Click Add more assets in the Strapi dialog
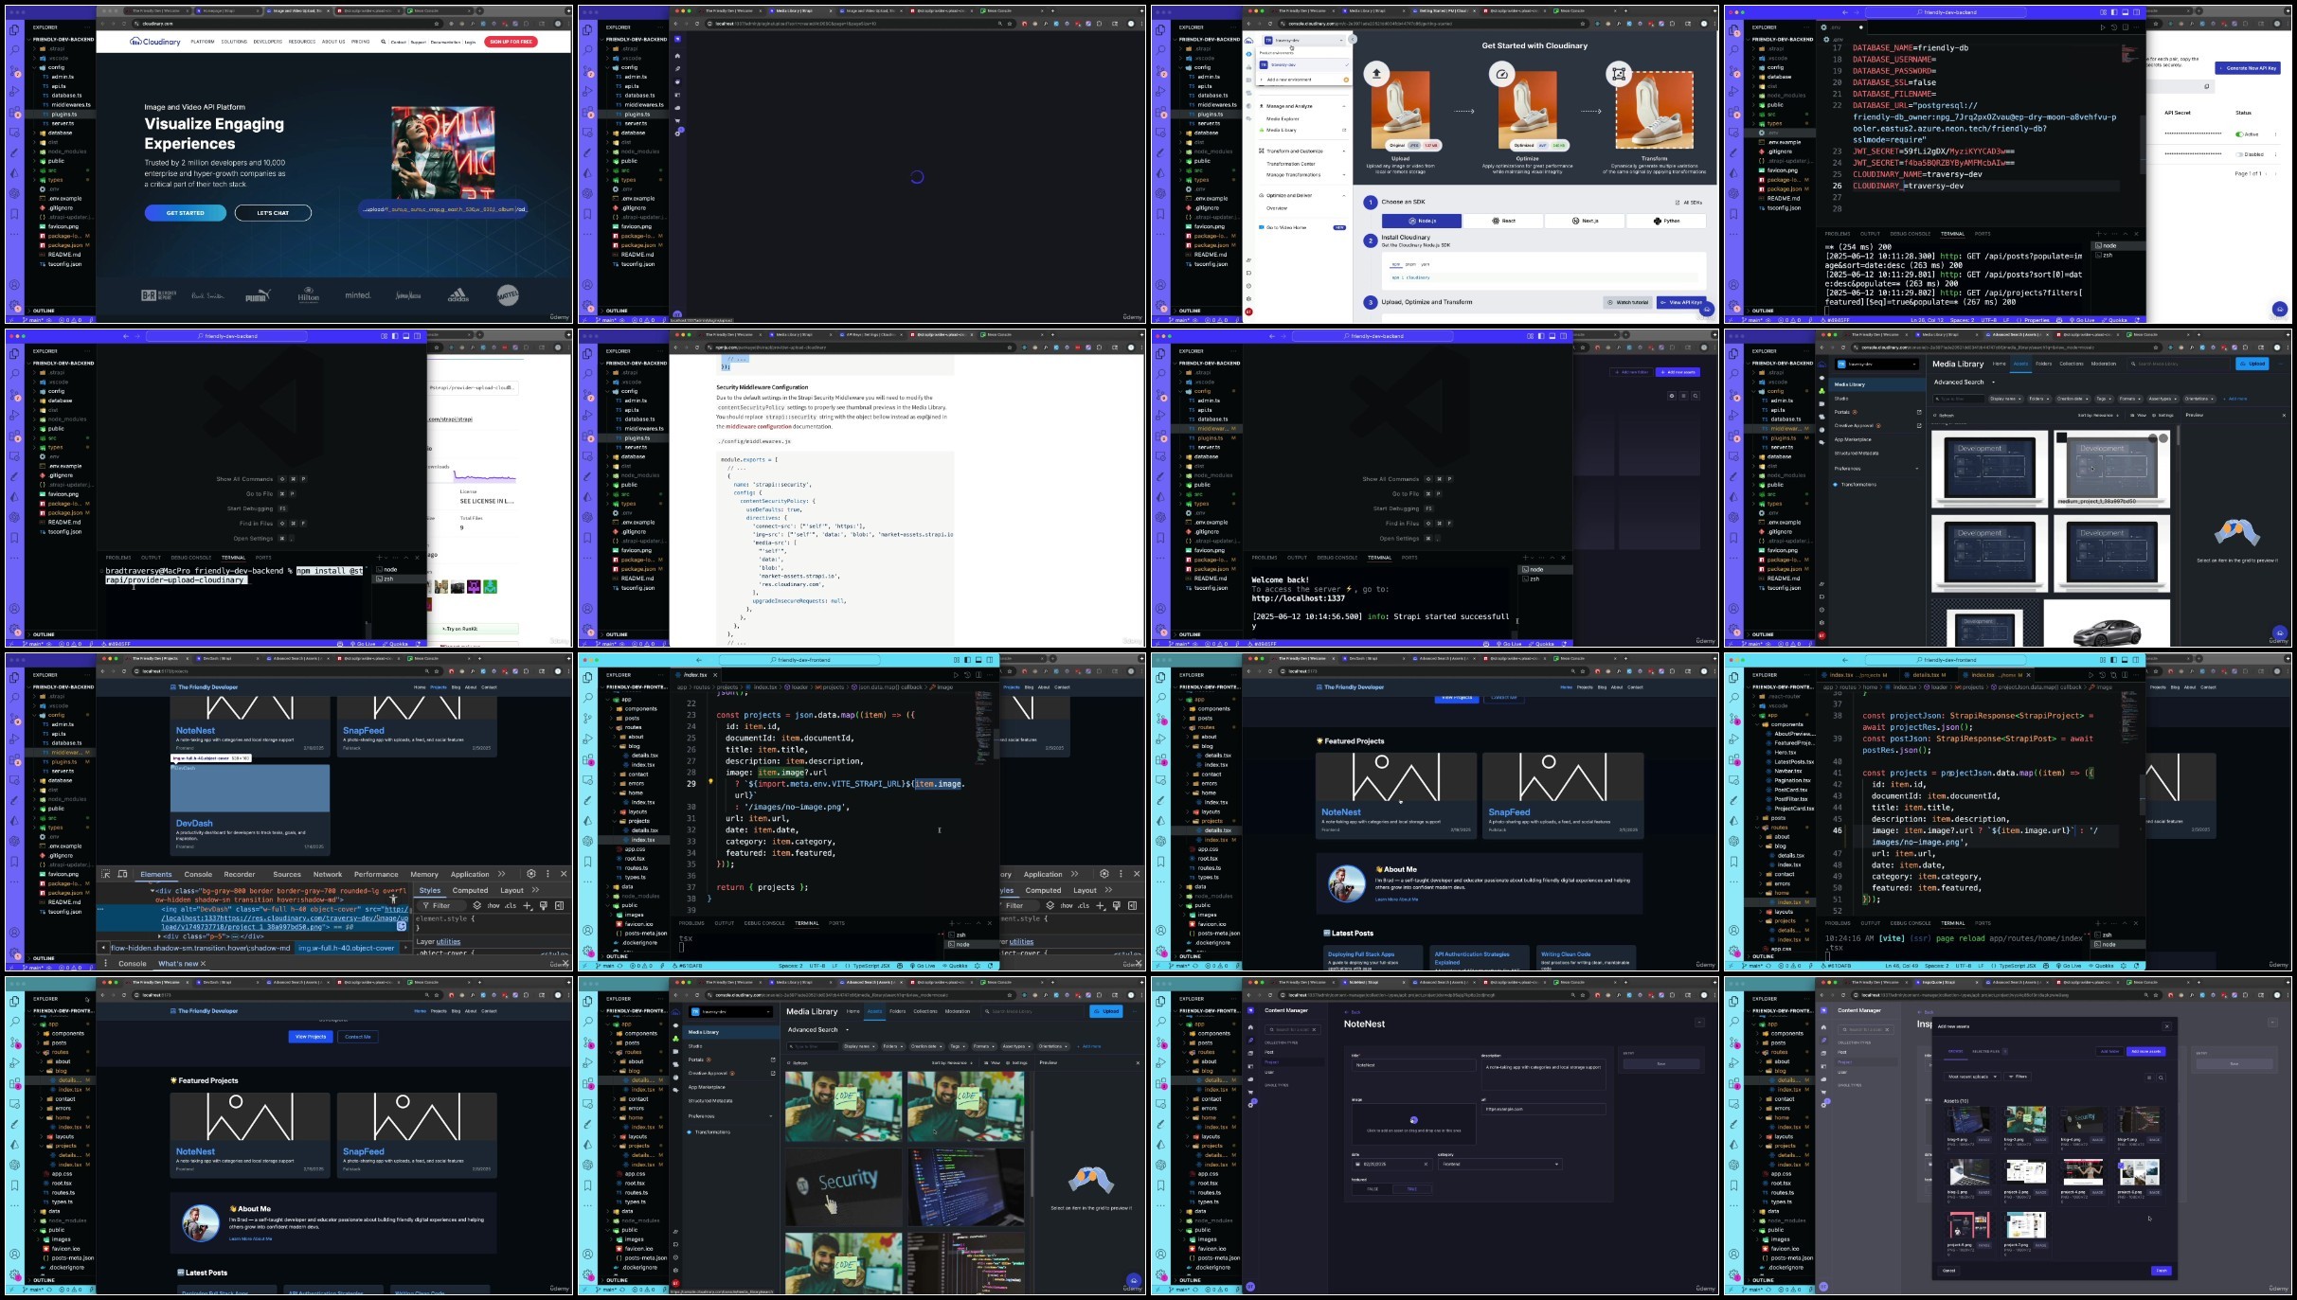 point(2145,1051)
